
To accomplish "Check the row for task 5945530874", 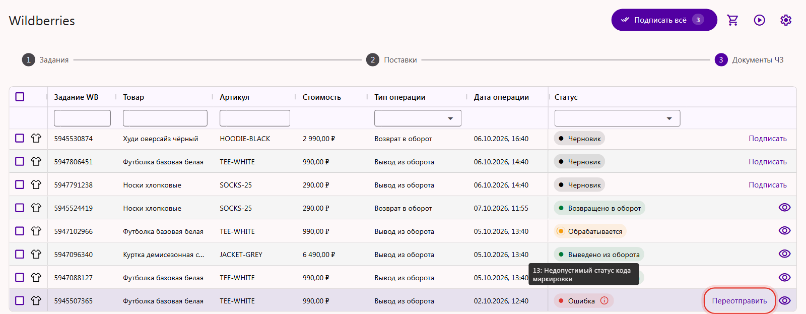I will click(x=20, y=138).
